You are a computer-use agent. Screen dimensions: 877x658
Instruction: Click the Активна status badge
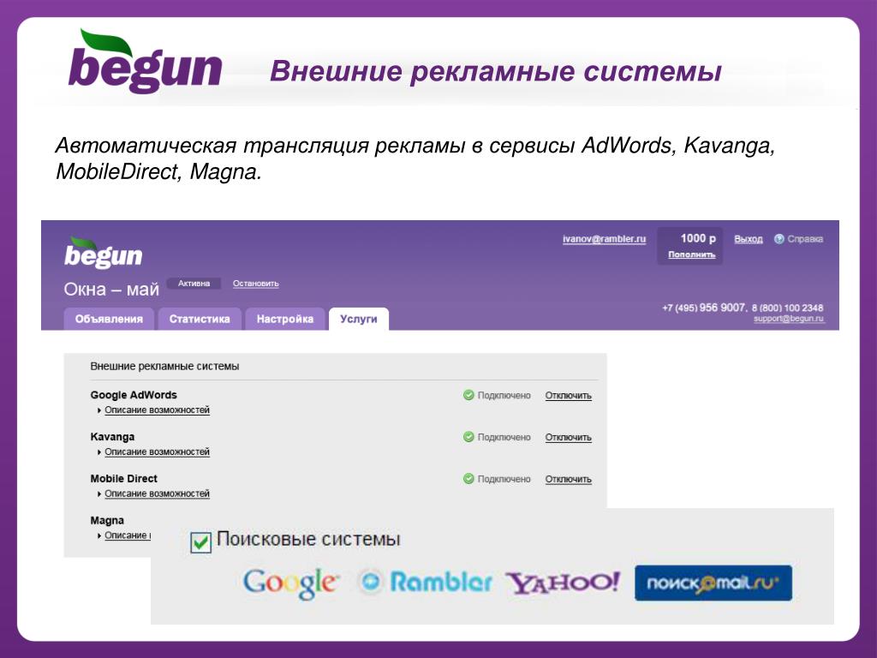tap(194, 284)
